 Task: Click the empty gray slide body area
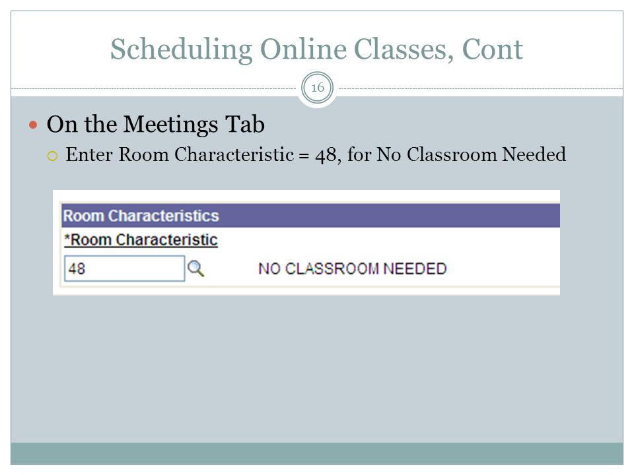pyautogui.click(x=317, y=367)
